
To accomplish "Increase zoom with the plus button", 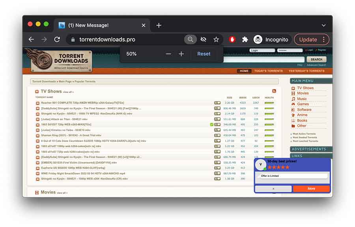I will click(x=181, y=54).
